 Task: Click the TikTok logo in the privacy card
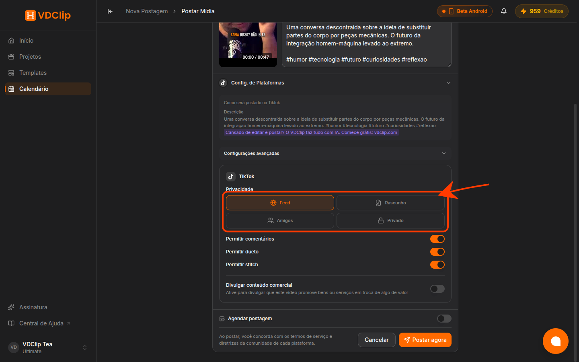point(231,177)
